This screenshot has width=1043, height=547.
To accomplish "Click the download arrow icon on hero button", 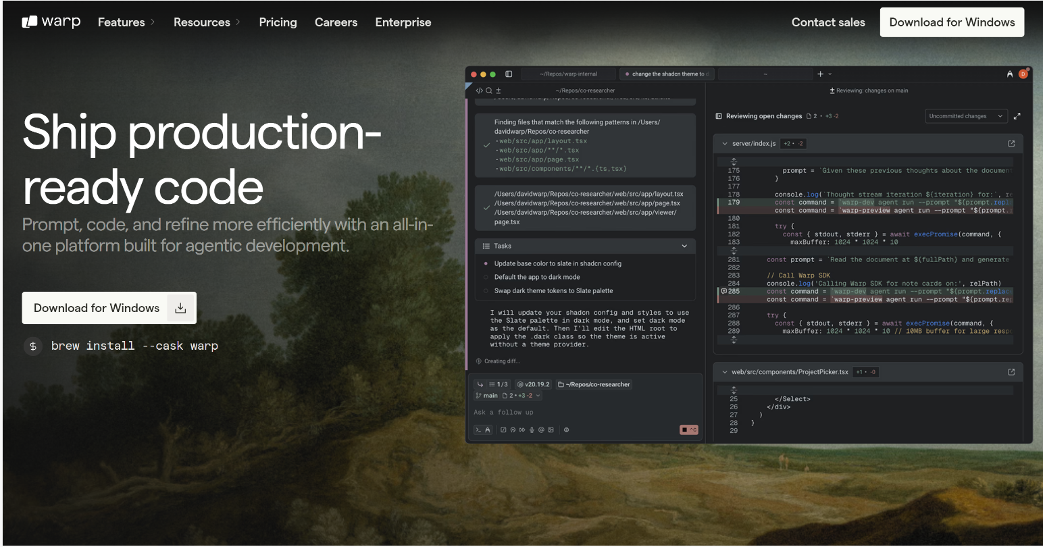I will (x=180, y=308).
